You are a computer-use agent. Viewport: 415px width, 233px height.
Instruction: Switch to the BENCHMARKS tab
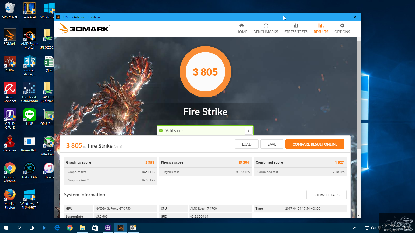(266, 28)
